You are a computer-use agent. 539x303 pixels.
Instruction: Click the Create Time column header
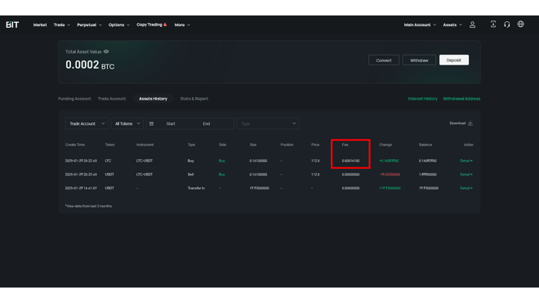click(75, 145)
